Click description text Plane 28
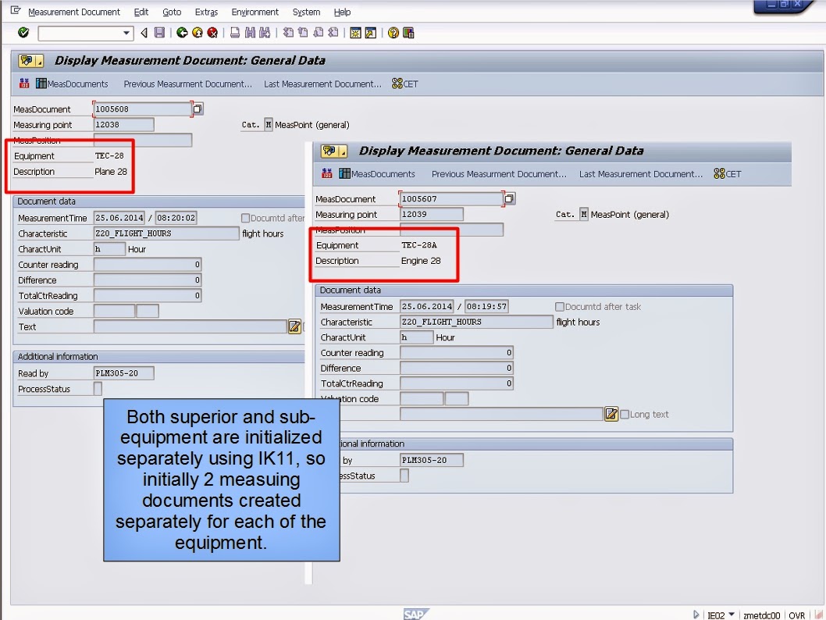The image size is (826, 620). pos(111,172)
